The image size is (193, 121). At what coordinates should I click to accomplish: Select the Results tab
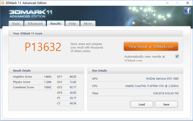[x=56, y=23]
